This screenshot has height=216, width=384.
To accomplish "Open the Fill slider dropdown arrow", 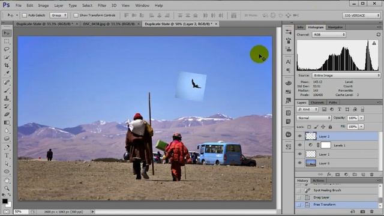I will (x=361, y=127).
